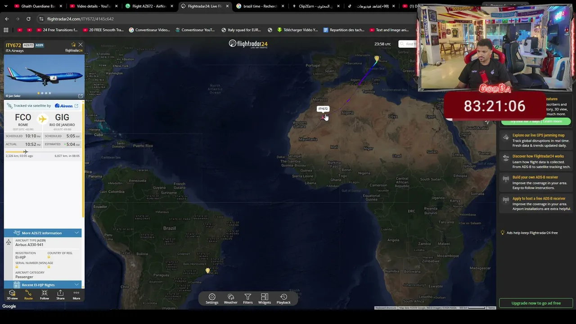Click the Aireon logo link
This screenshot has height=324, width=576.
pos(63,106)
